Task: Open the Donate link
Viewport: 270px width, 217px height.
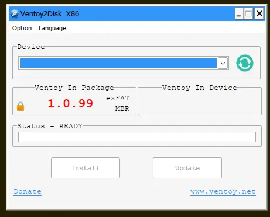Action: [28, 192]
